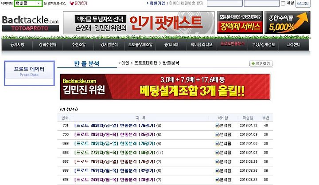Open post 프로토 27회차/월-목 한줄분석
Viewport: 319px width, 185px height.
(115, 153)
